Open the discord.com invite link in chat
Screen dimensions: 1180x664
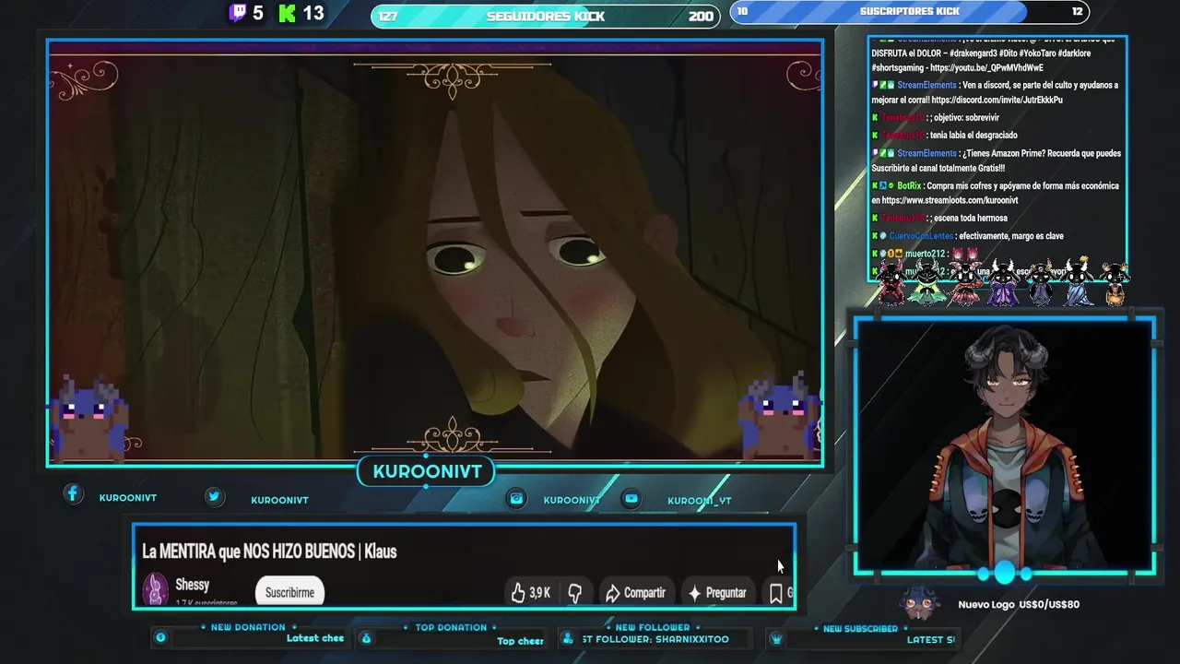coord(997,100)
